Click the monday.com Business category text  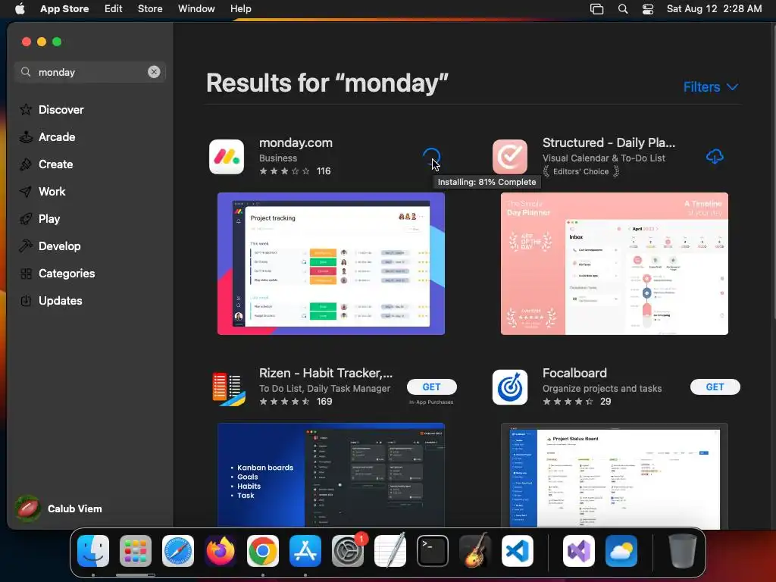278,158
